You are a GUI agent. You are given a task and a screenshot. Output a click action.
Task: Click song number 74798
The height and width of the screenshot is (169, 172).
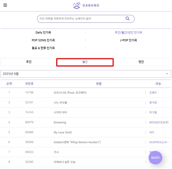tap(29, 92)
